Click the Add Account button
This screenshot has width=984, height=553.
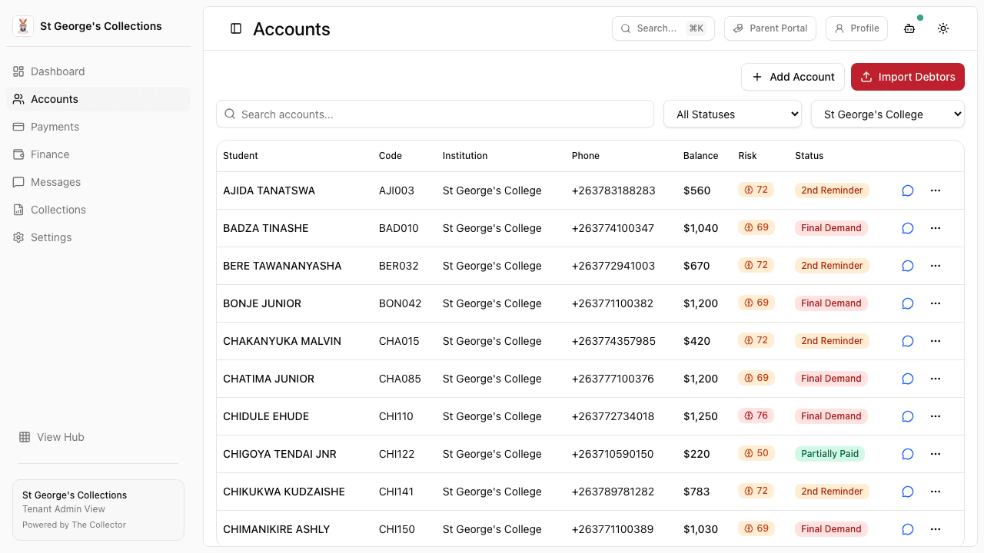point(793,77)
